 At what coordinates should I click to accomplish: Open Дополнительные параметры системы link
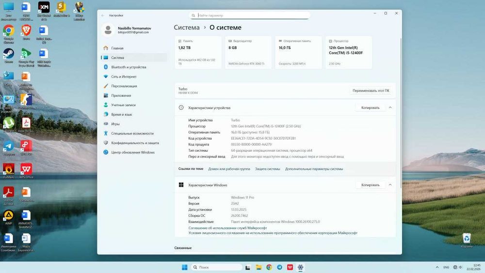click(314, 169)
